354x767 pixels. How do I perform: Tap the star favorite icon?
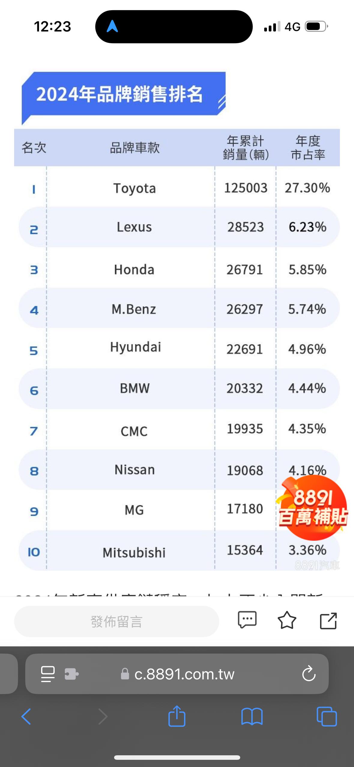click(x=287, y=620)
